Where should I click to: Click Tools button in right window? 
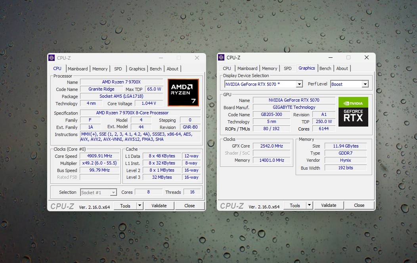tap(295, 205)
